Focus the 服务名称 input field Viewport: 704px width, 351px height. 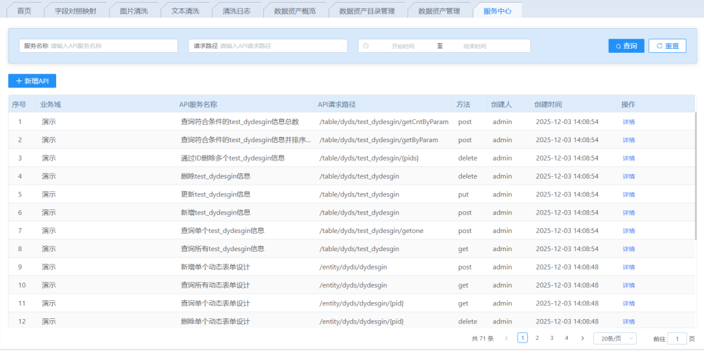98,46
